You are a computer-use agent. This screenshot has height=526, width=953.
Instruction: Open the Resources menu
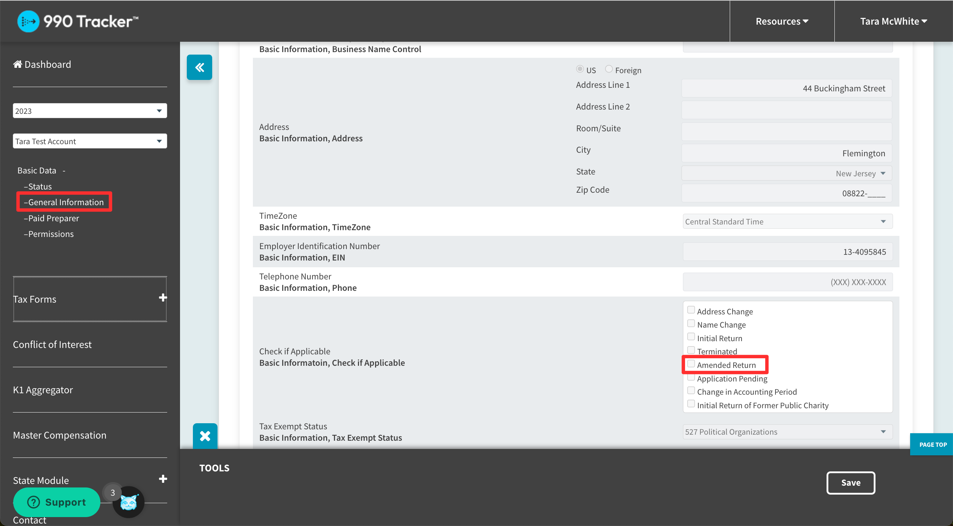tap(782, 21)
